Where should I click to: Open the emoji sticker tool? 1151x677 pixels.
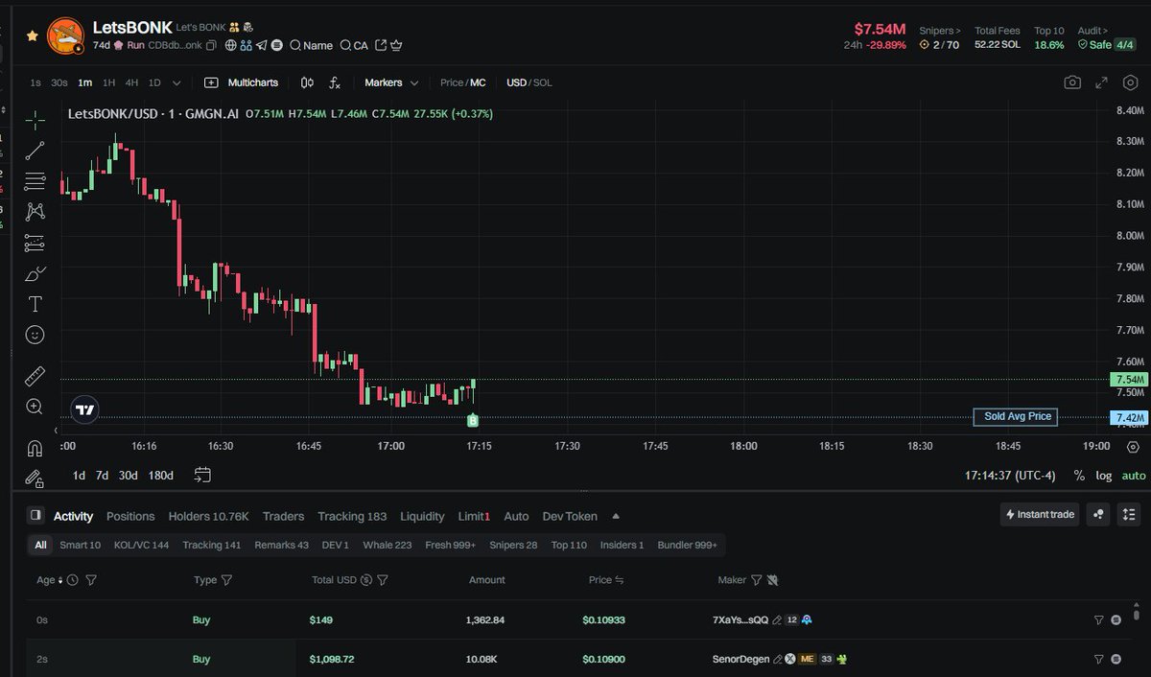pyautogui.click(x=35, y=335)
